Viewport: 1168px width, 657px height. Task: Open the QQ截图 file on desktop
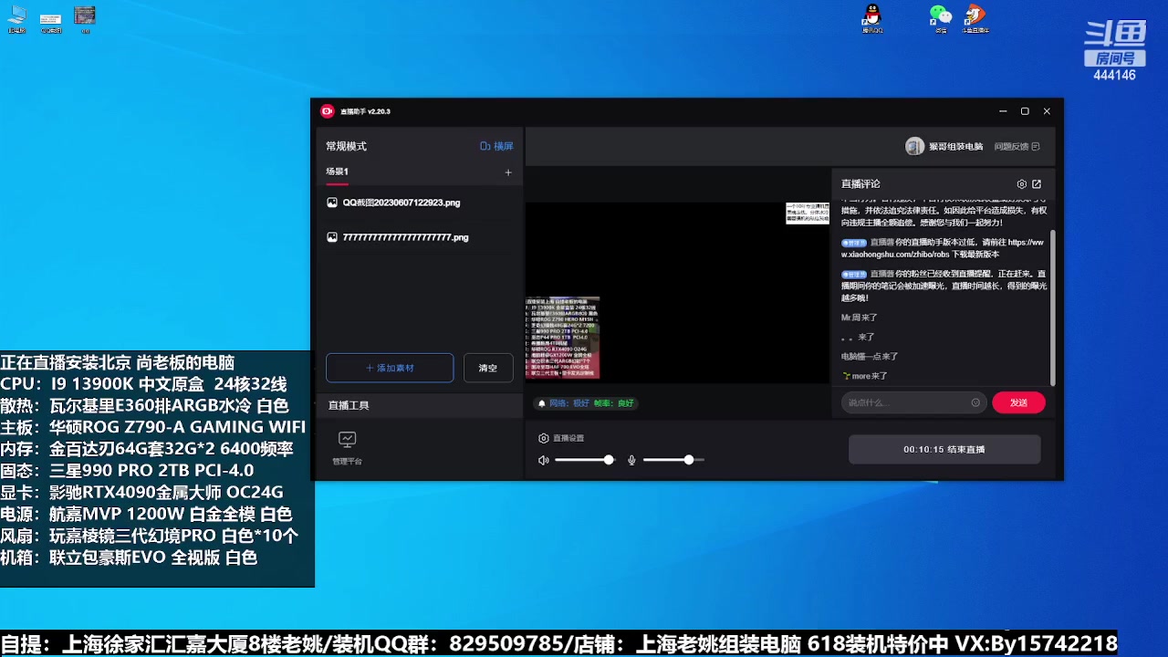coord(51,22)
